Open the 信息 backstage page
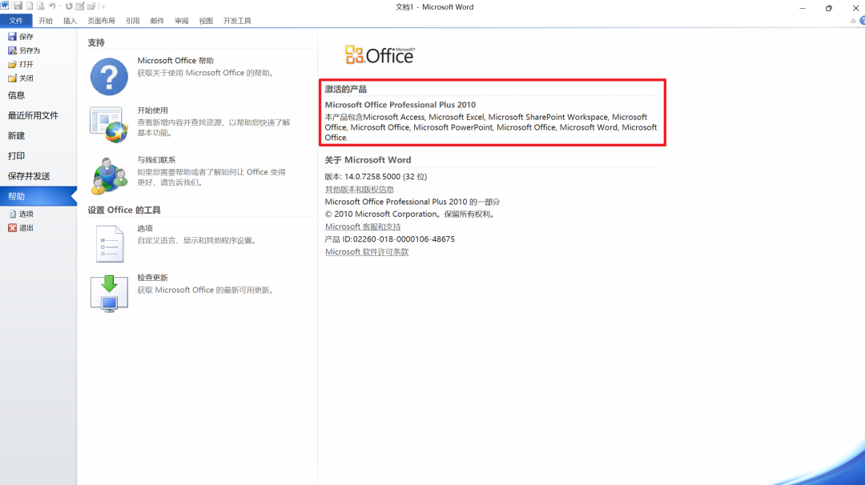This screenshot has height=485, width=865. coord(16,95)
